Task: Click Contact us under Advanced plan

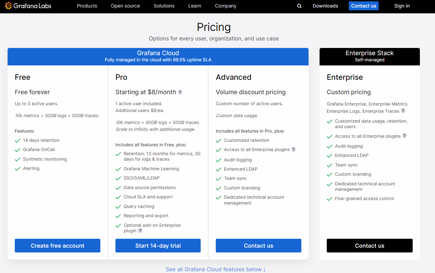Action: tap(258, 246)
